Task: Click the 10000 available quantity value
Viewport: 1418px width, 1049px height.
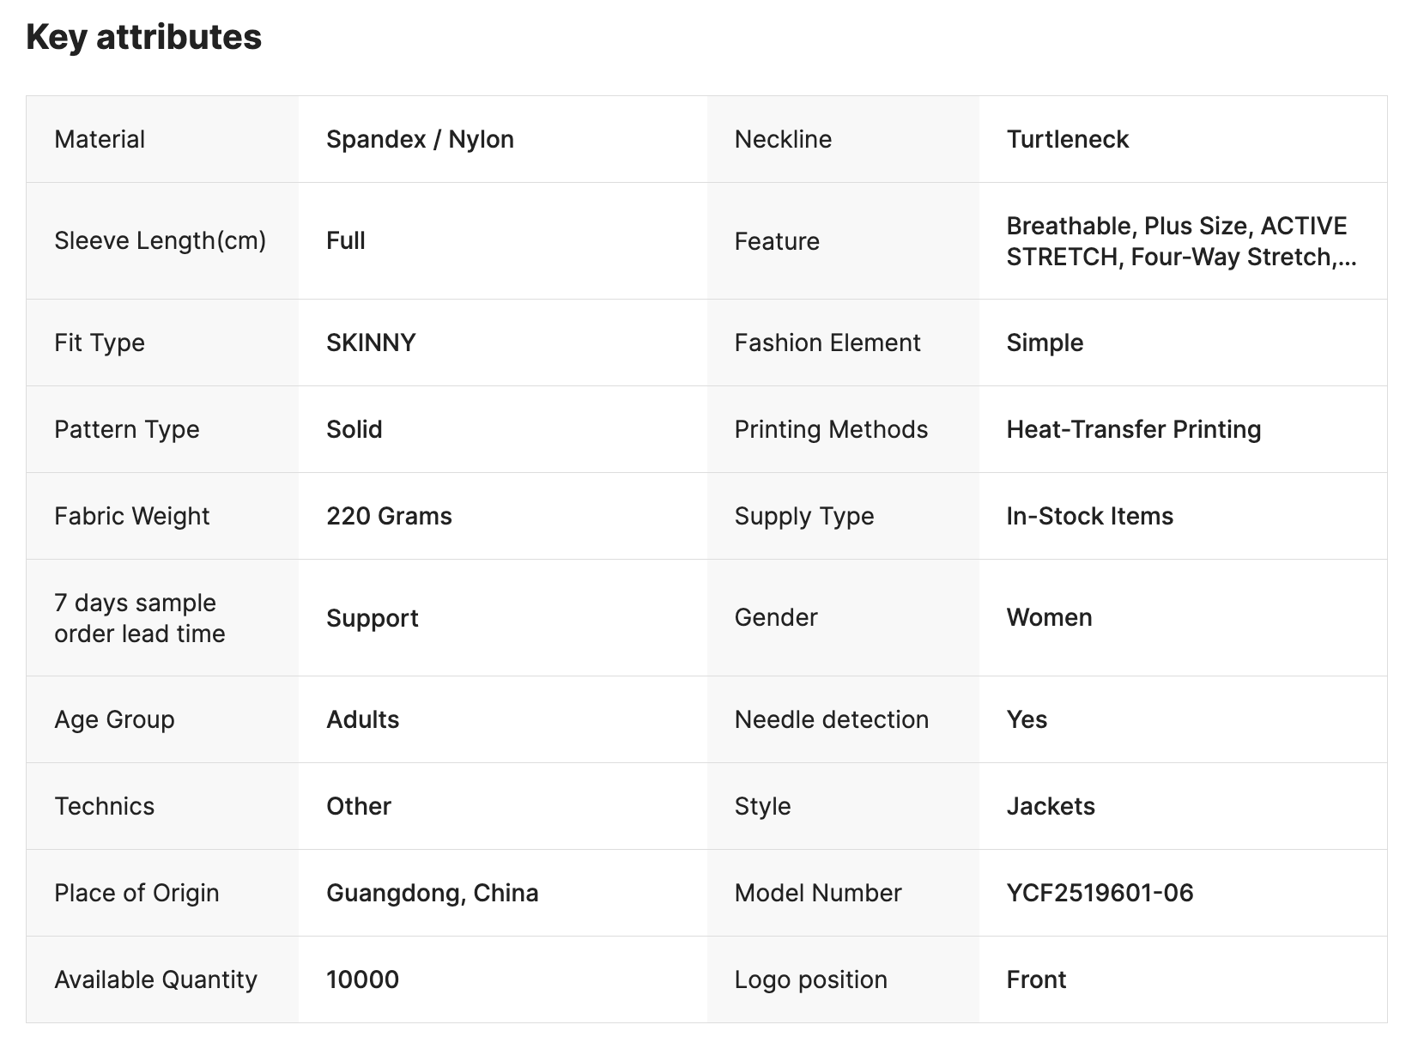Action: 362,979
